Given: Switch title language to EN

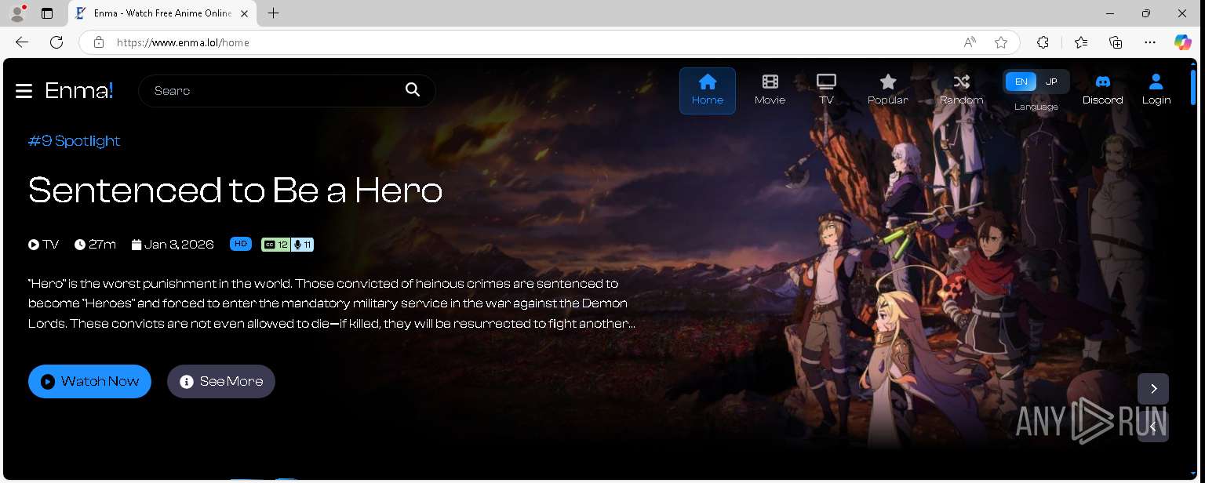Looking at the screenshot, I should [1021, 82].
